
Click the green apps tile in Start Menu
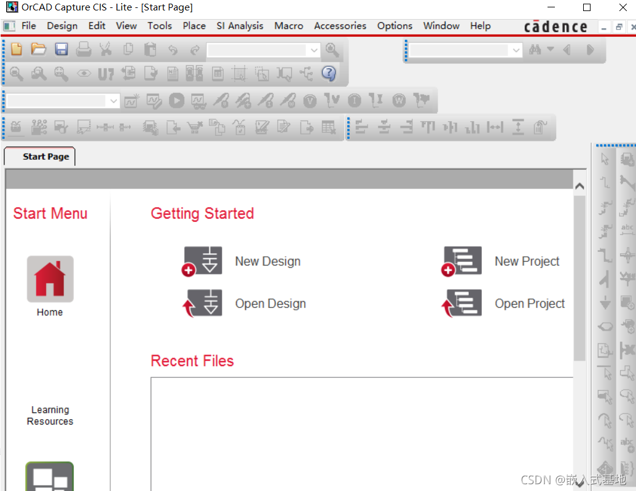[x=50, y=476]
